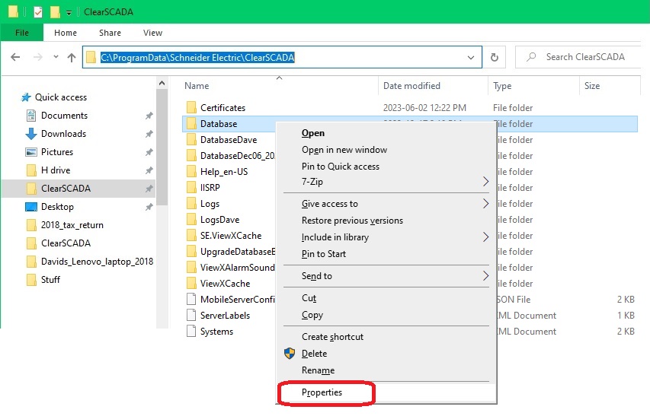The width and height of the screenshot is (650, 416).
Task: Open the View ribbon tab
Action: click(x=152, y=33)
